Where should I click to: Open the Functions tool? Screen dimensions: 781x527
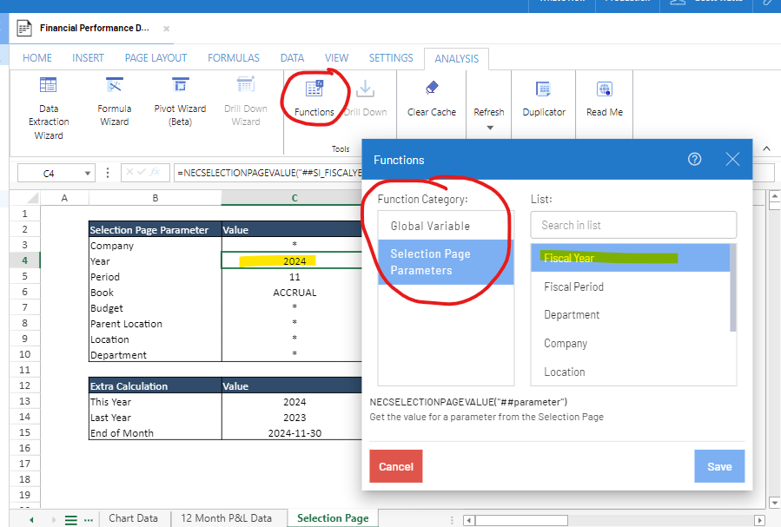(314, 91)
